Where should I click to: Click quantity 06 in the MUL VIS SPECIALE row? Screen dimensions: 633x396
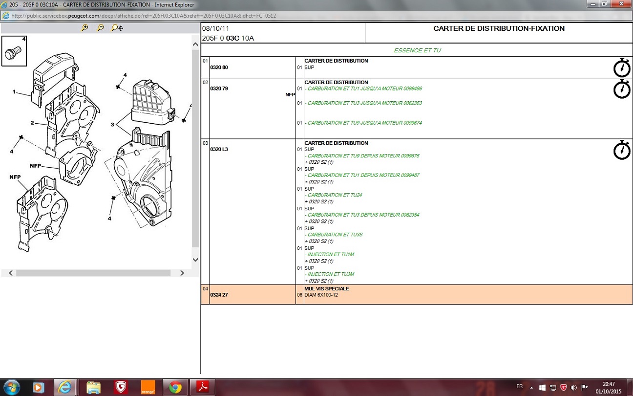point(299,295)
